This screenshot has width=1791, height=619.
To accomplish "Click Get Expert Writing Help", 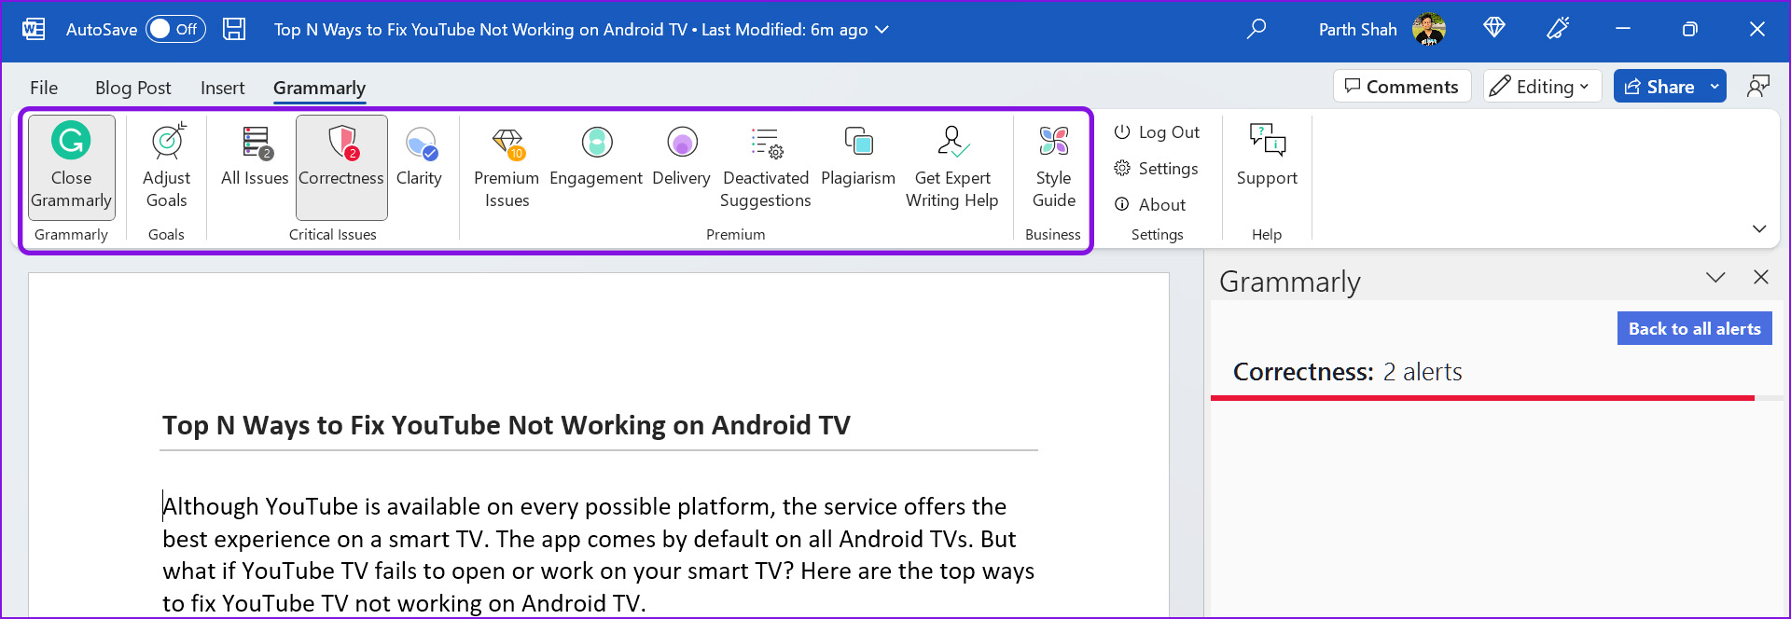I will [952, 168].
